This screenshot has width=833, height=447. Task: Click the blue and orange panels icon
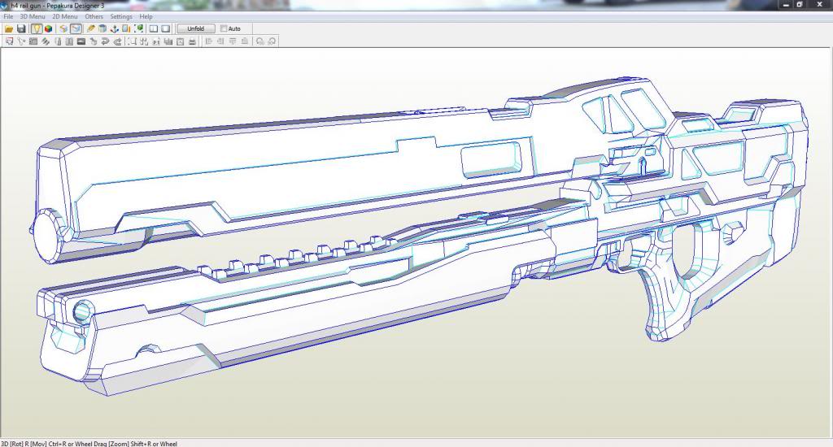click(126, 28)
